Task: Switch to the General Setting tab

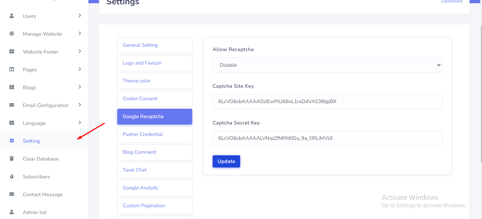Action: pyautogui.click(x=154, y=45)
